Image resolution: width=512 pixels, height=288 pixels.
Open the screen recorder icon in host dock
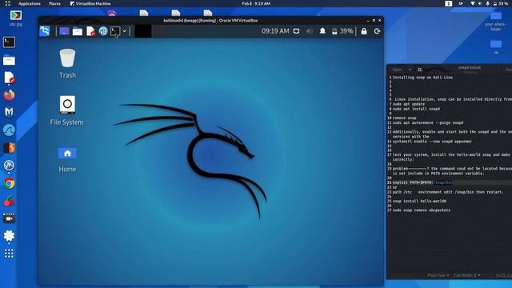point(9,218)
